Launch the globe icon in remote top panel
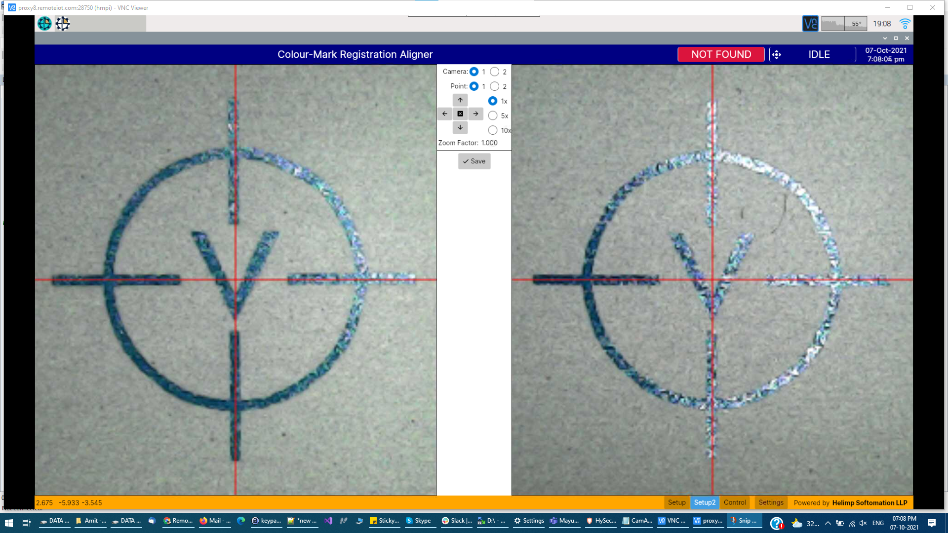This screenshot has height=533, width=948. click(44, 24)
